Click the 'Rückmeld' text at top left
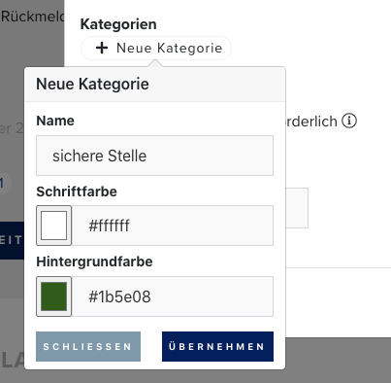391x383 pixels. [32, 17]
